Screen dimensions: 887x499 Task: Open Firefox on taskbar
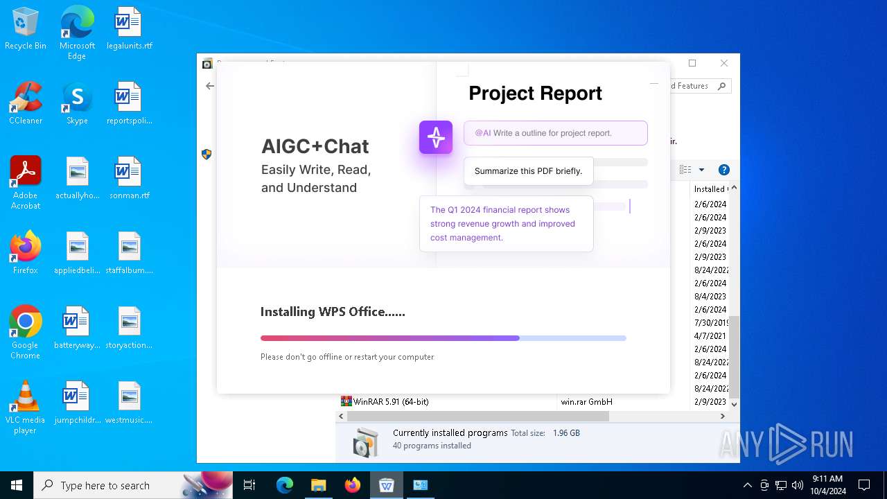pyautogui.click(x=353, y=485)
